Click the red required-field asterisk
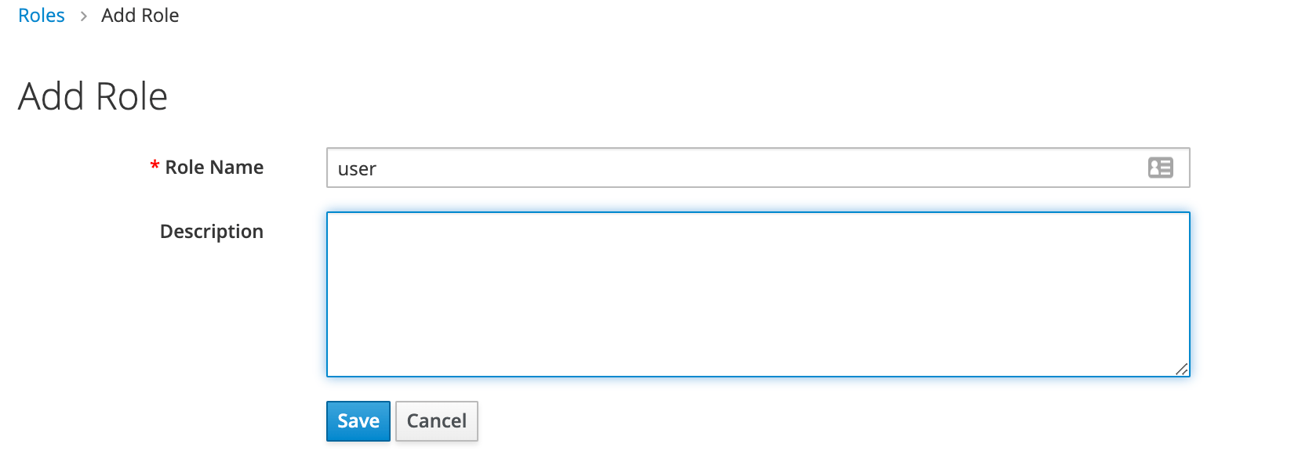Screen dimensions: 1309x451 pos(155,166)
